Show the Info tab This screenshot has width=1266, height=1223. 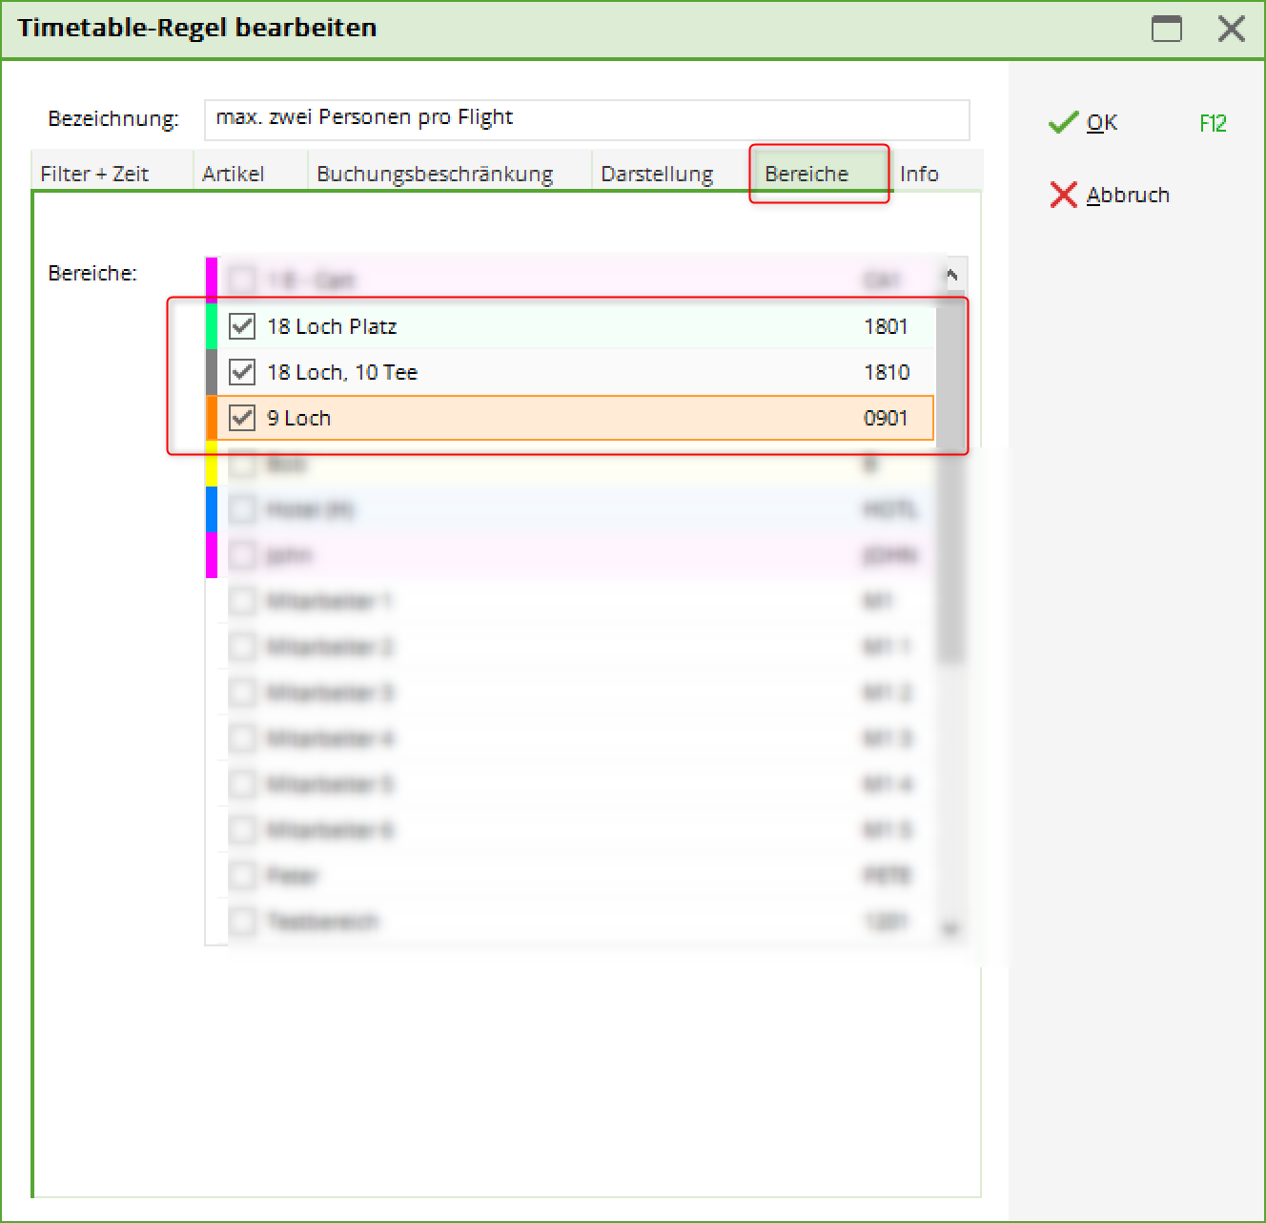click(919, 174)
